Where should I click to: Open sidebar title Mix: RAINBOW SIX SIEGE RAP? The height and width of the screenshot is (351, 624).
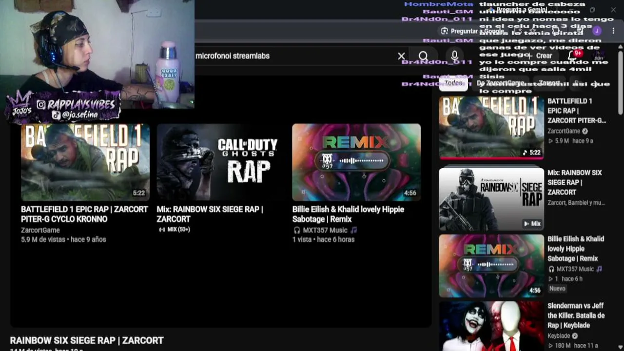coord(575,182)
